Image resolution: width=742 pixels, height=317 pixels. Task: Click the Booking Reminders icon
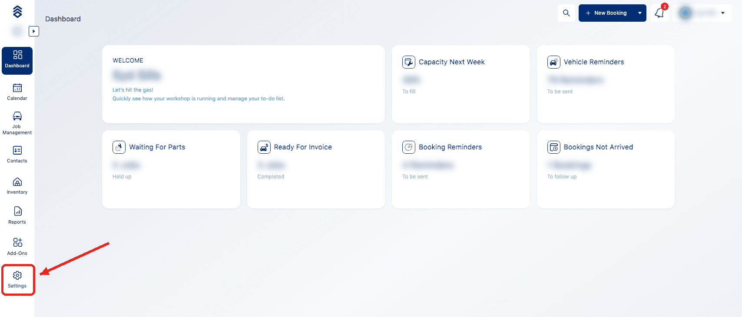tap(409, 147)
